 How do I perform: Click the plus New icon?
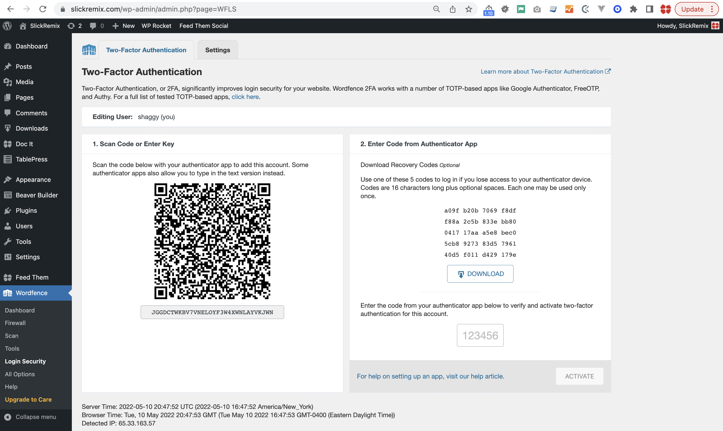(115, 26)
